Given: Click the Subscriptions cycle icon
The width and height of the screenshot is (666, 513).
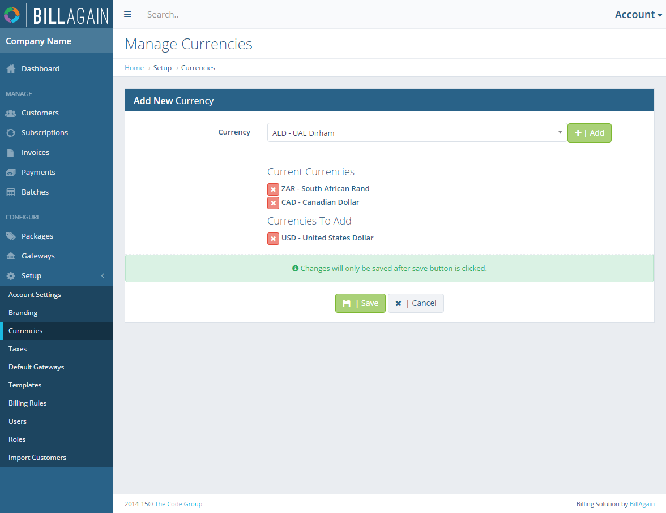Looking at the screenshot, I should coord(11,133).
